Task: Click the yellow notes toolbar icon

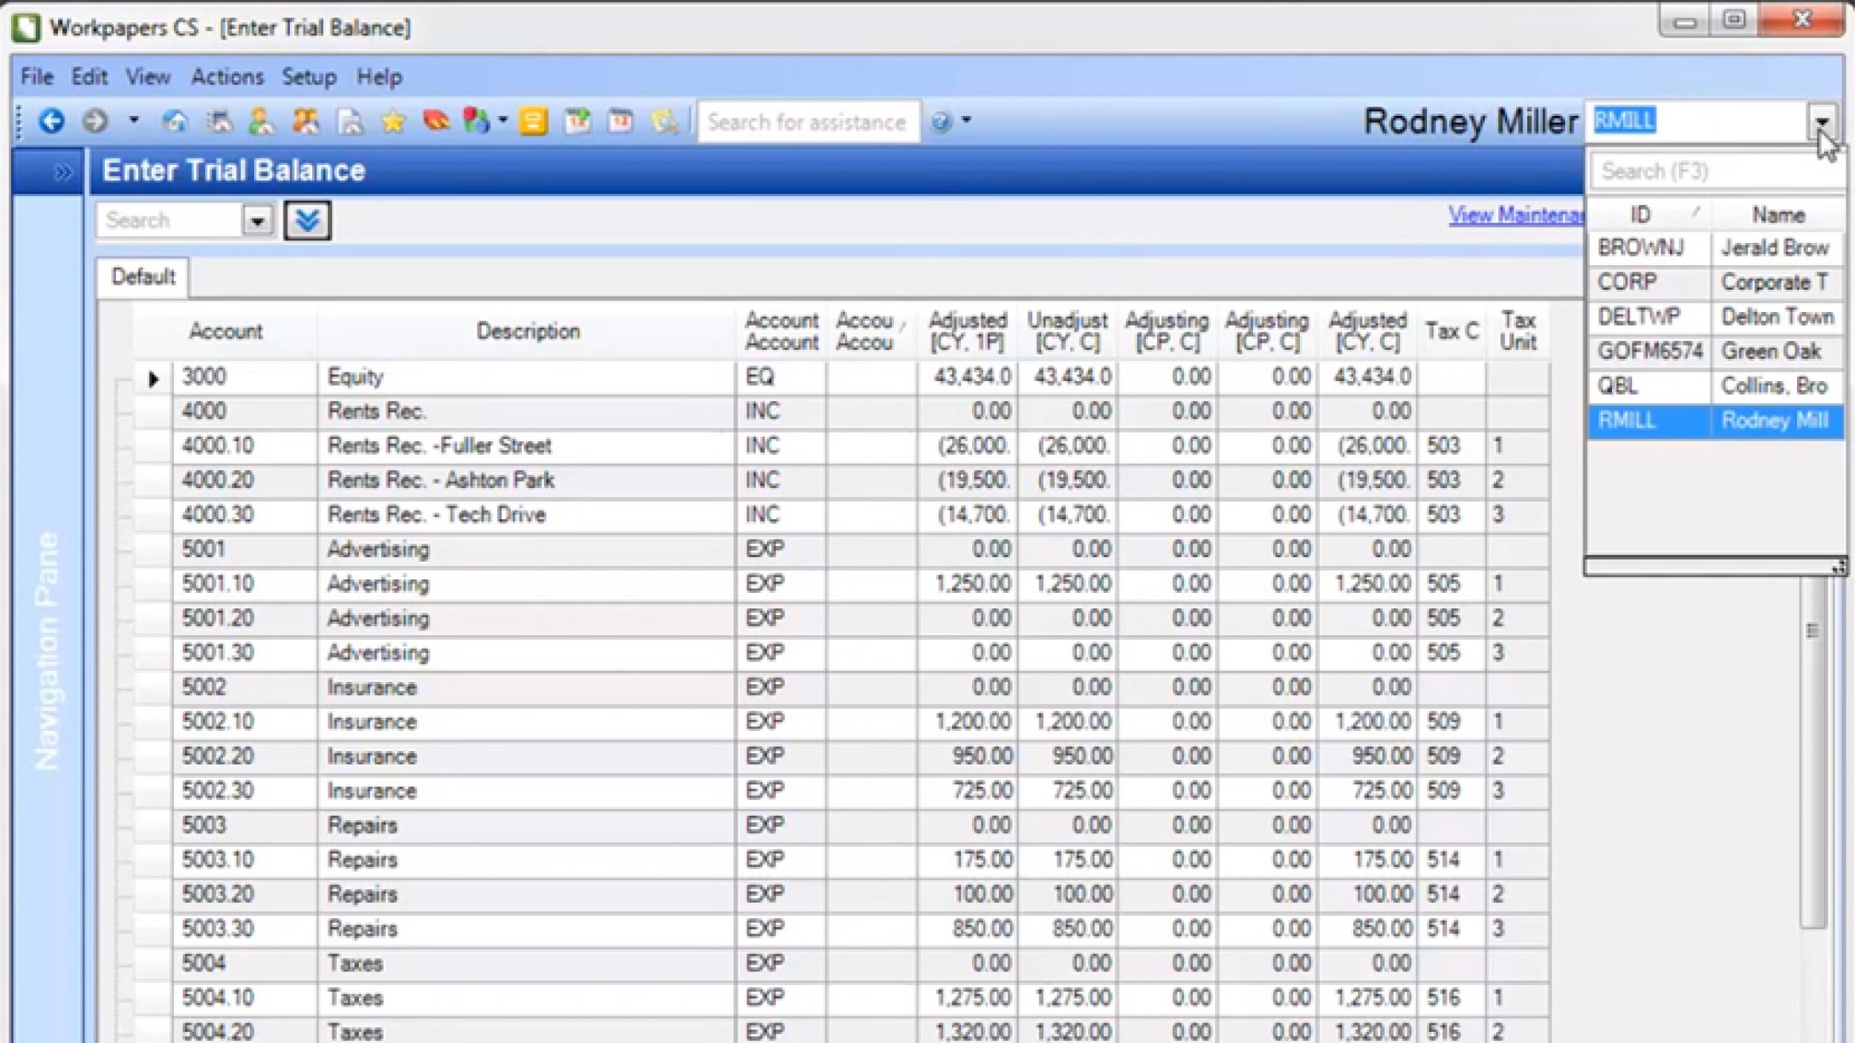Action: click(534, 121)
